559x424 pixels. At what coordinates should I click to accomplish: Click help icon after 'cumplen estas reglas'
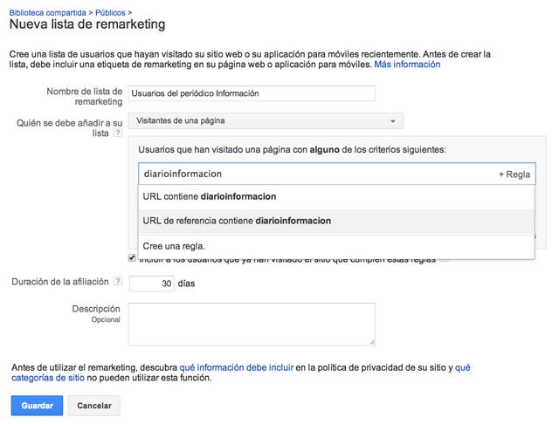(x=444, y=259)
